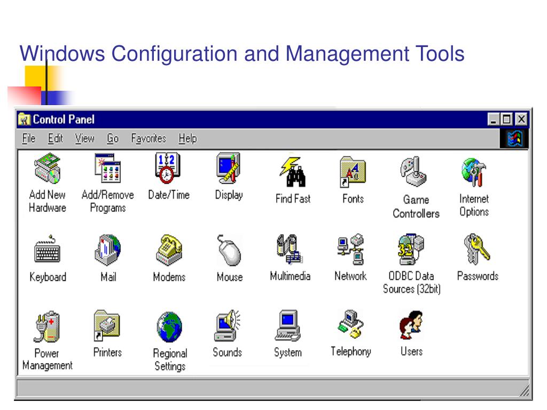Open Add/Remove Programs icon
This screenshot has height=410, width=547.
[108, 168]
